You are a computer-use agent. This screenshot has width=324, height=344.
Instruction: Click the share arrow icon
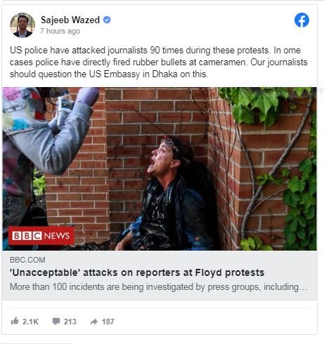[x=94, y=322]
